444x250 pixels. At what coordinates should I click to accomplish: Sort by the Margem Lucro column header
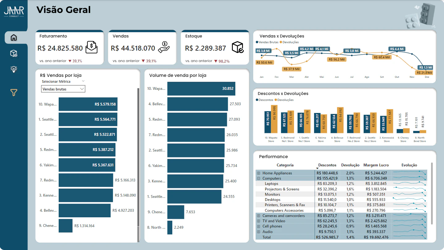tap(376, 165)
